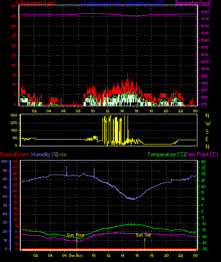This screenshot has height=262, width=221.
Task: Click -30 on the green temperature axis
Action: click(x=204, y=249)
